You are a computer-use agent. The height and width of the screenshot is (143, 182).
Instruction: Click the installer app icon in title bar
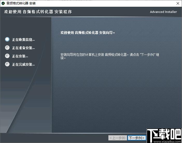coord(3,3)
